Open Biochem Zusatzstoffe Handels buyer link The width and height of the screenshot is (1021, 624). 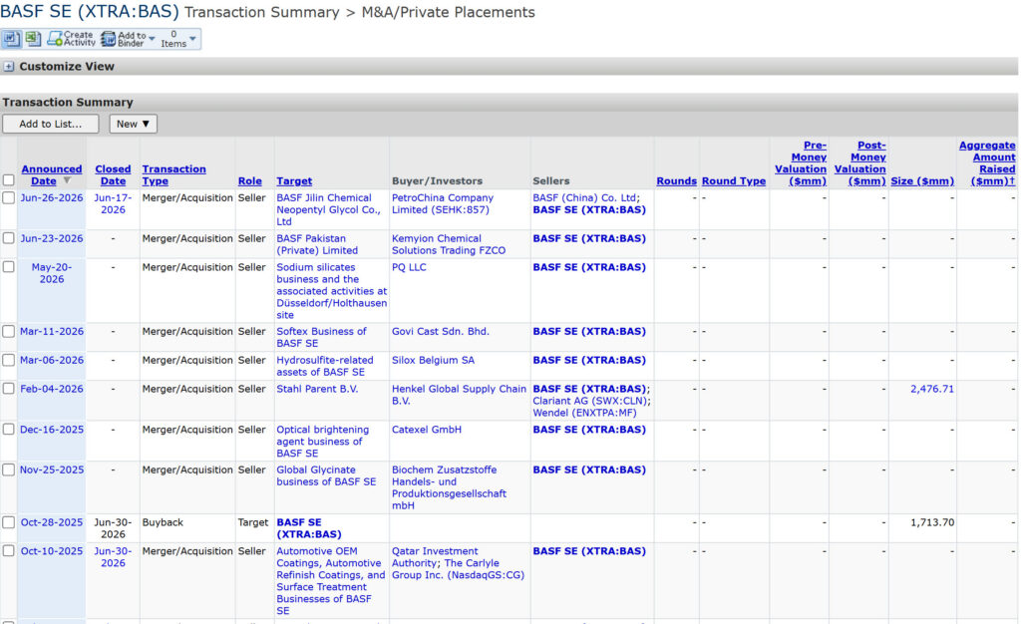click(x=449, y=487)
